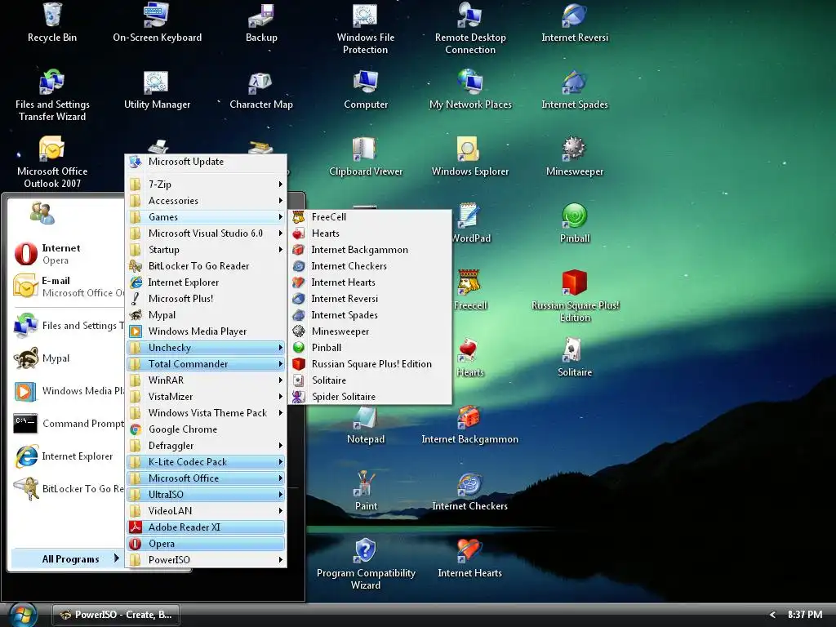Select BitLocker To Go Reader in All Programs
836x627 pixels.
click(206, 266)
